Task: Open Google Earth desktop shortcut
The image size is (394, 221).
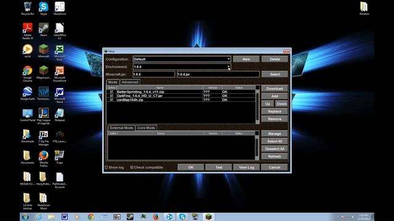Action: tap(27, 93)
